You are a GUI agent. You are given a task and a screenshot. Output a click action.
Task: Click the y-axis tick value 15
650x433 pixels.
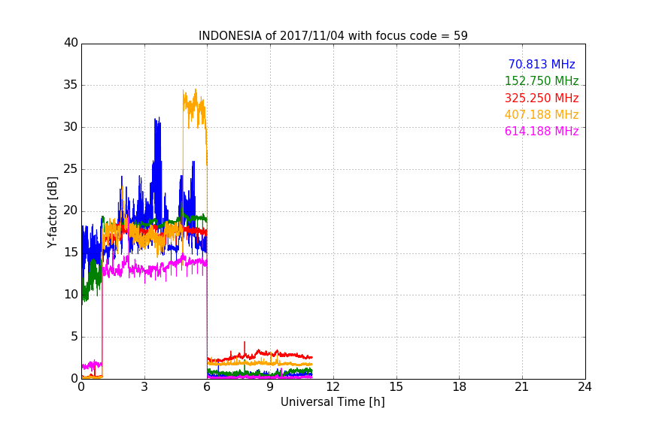71,253
